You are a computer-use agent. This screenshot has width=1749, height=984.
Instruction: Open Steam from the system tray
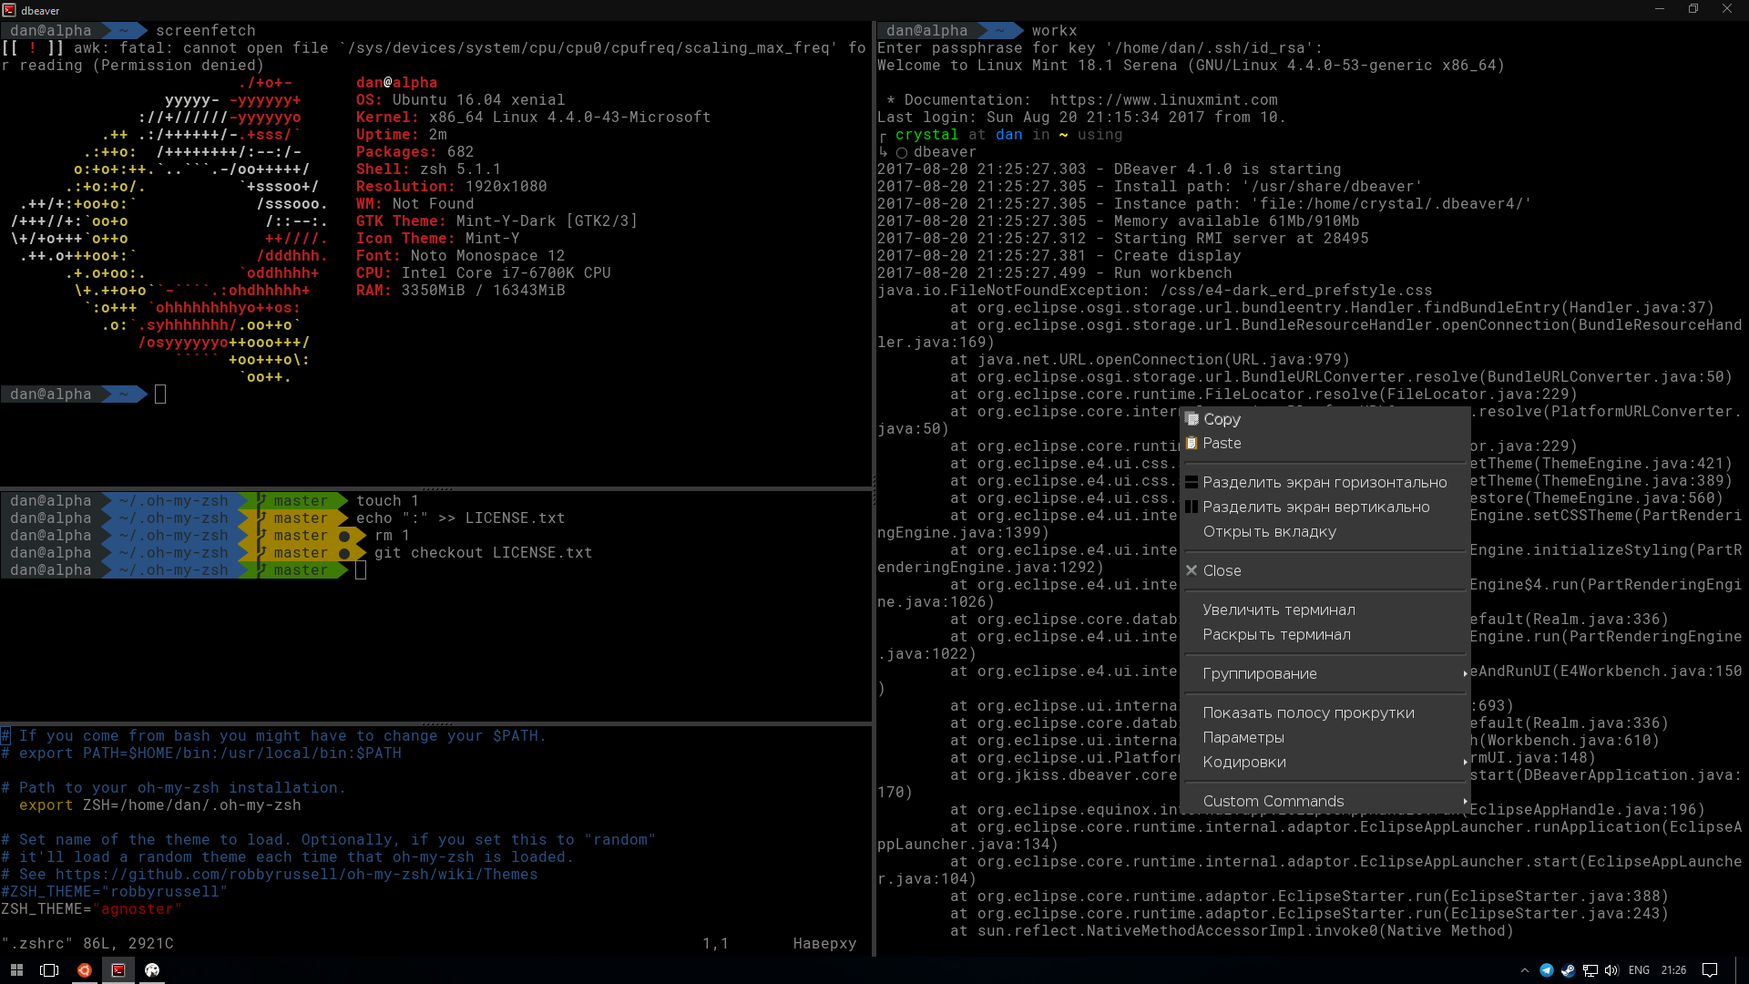pos(1568,970)
